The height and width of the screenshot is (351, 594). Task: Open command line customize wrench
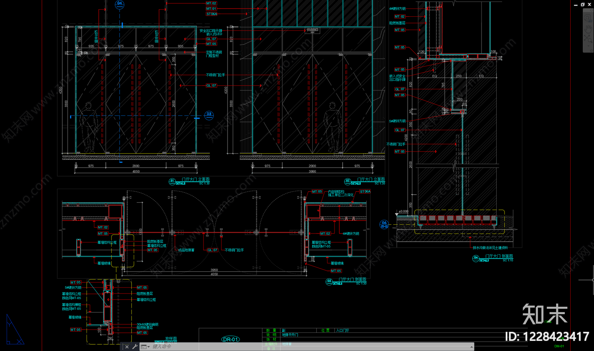[135, 347]
